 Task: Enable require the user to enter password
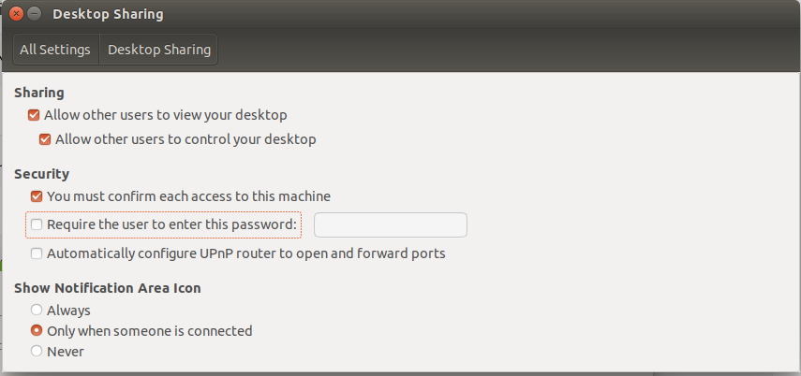pos(37,224)
